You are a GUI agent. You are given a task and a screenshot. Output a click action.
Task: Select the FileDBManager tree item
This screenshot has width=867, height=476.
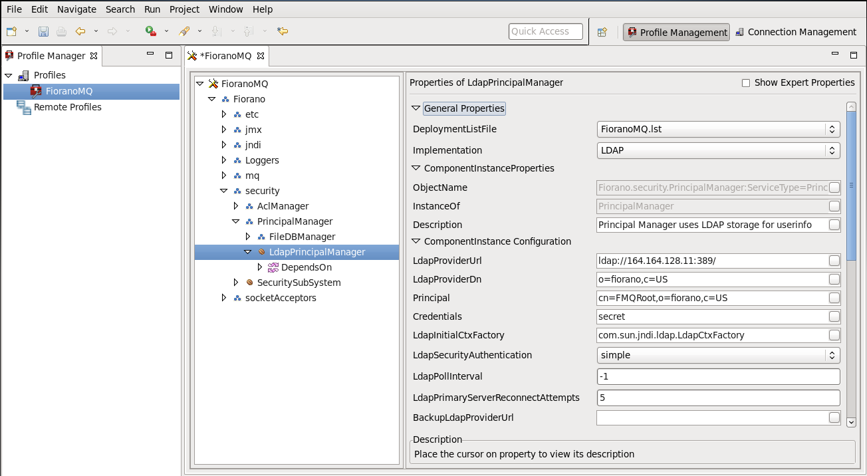pos(302,237)
